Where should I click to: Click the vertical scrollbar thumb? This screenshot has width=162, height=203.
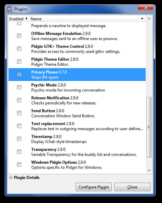(149, 127)
